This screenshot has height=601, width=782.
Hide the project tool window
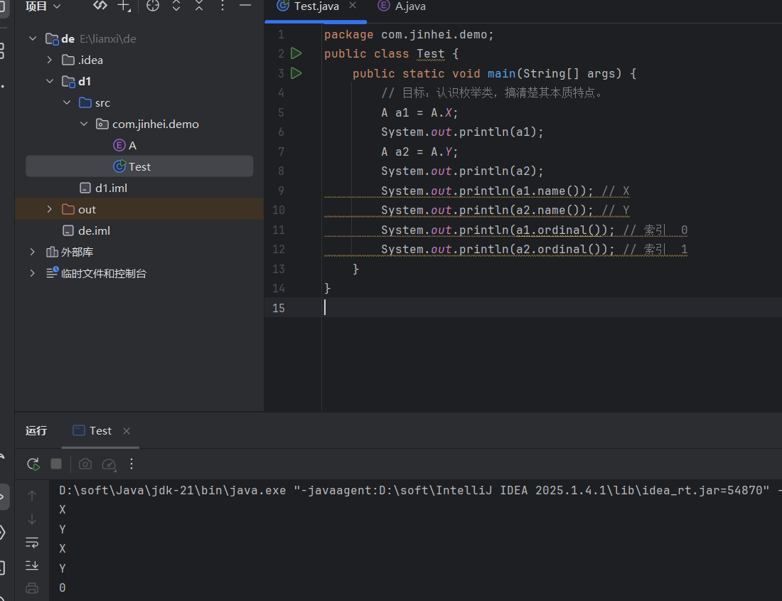pyautogui.click(x=245, y=6)
